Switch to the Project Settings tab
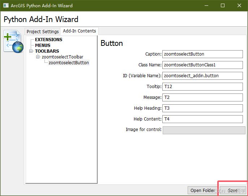248x196 pixels. [x=43, y=32]
